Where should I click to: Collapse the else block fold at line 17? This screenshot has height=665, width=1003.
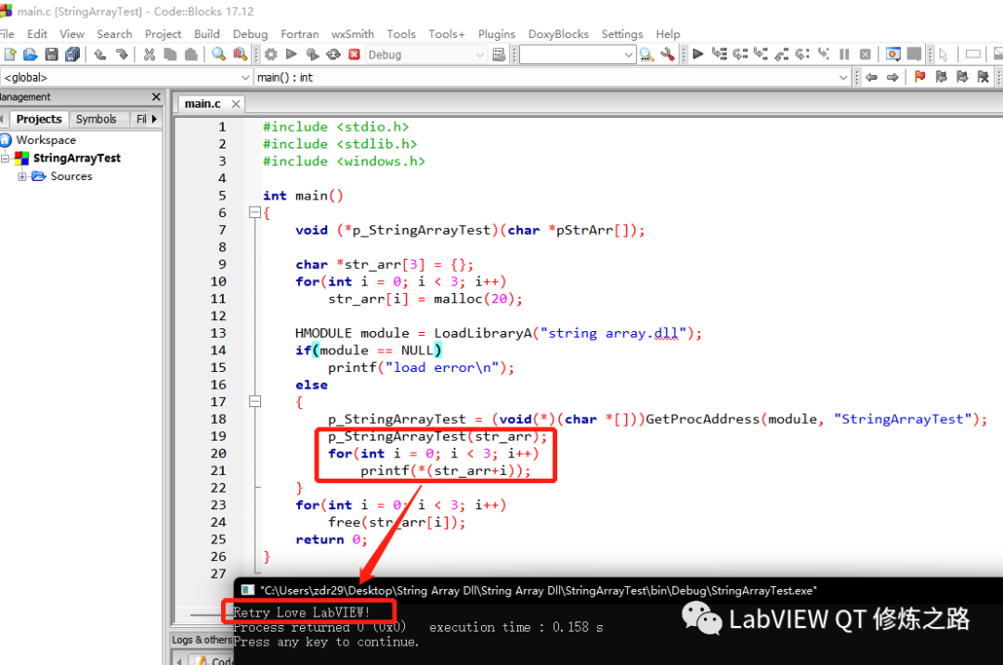point(254,402)
